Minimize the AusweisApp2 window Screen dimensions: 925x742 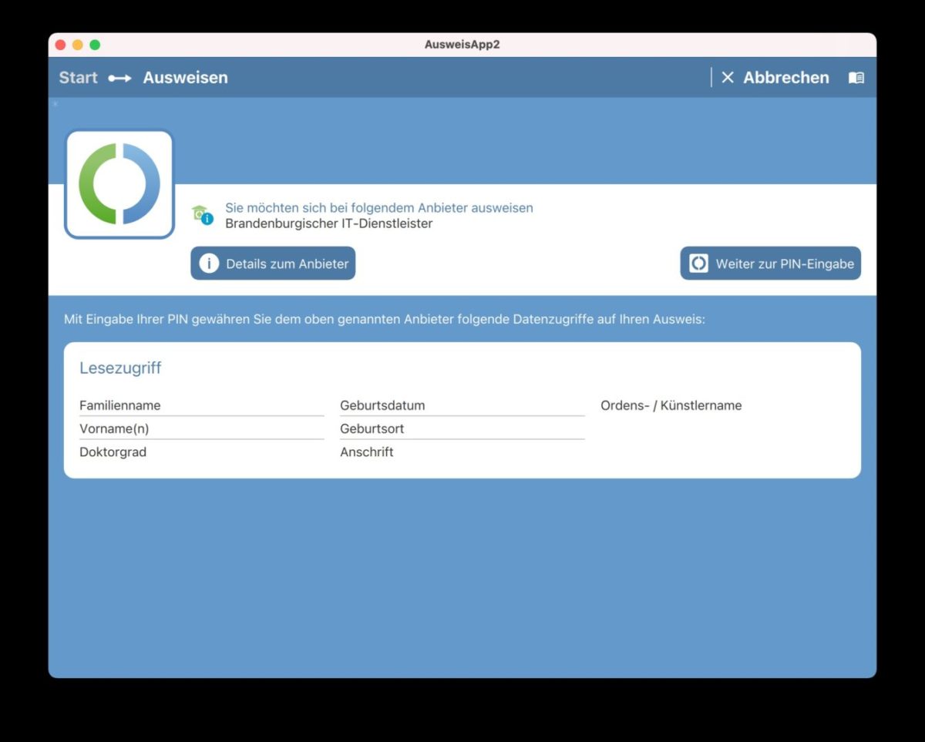coord(78,45)
